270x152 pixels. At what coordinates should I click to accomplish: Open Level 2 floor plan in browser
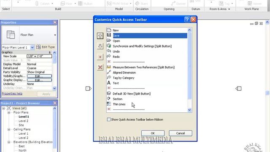click(x=24, y=121)
